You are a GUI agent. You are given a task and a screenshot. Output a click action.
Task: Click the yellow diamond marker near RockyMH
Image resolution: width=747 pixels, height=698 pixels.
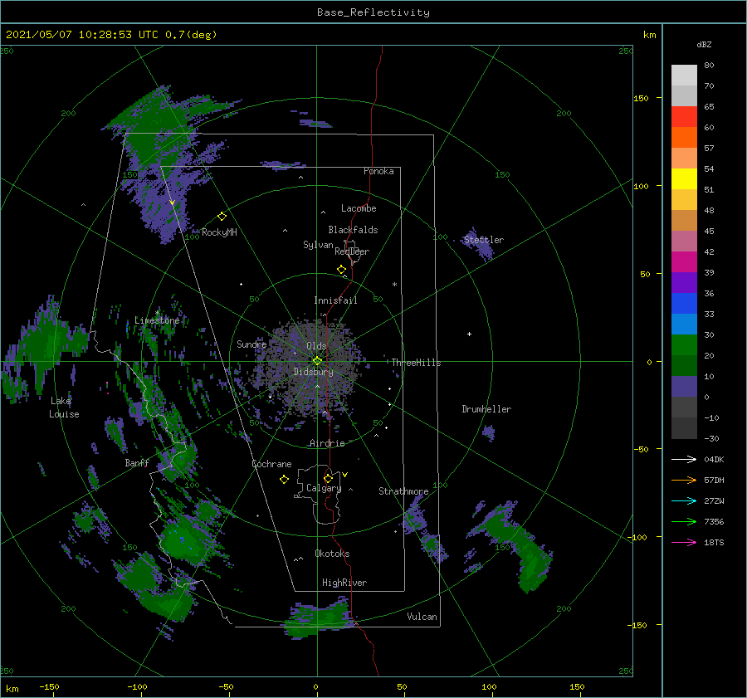(222, 217)
